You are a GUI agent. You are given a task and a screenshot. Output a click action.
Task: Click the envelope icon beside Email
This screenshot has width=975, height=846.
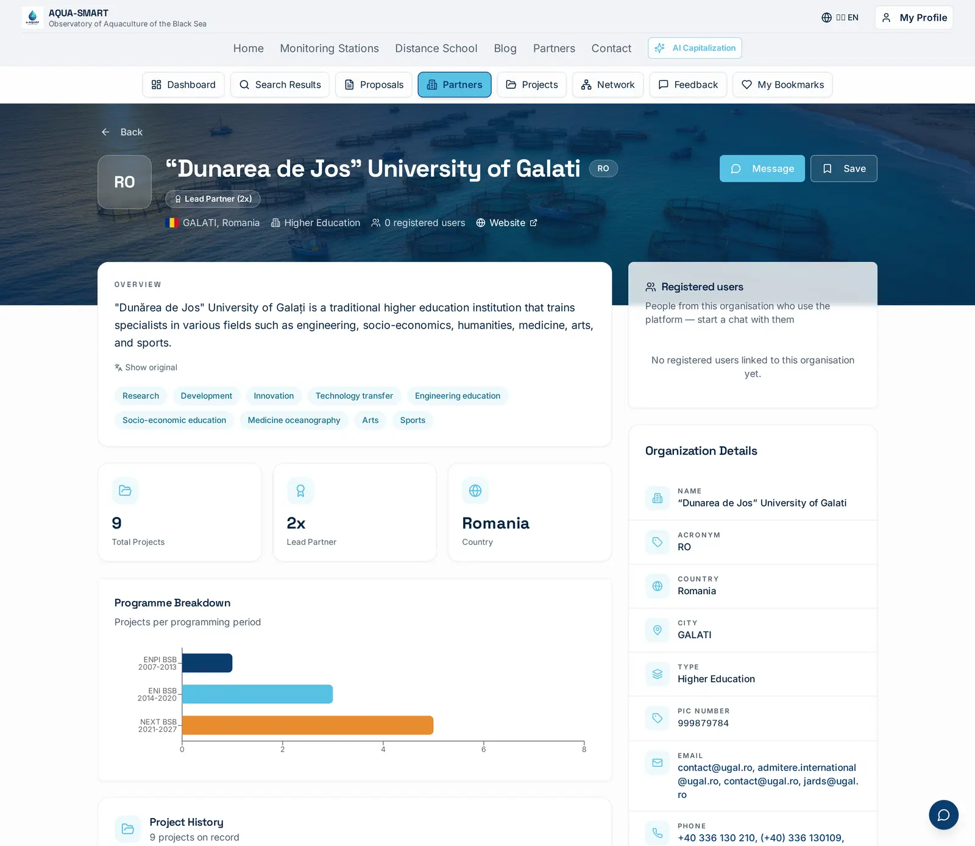(x=658, y=762)
